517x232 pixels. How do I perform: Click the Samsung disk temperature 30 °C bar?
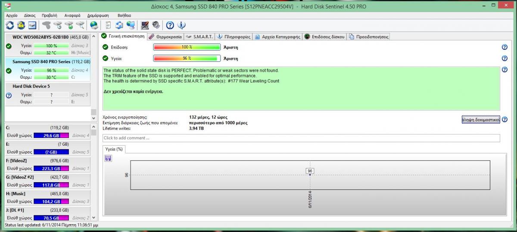click(x=51, y=77)
